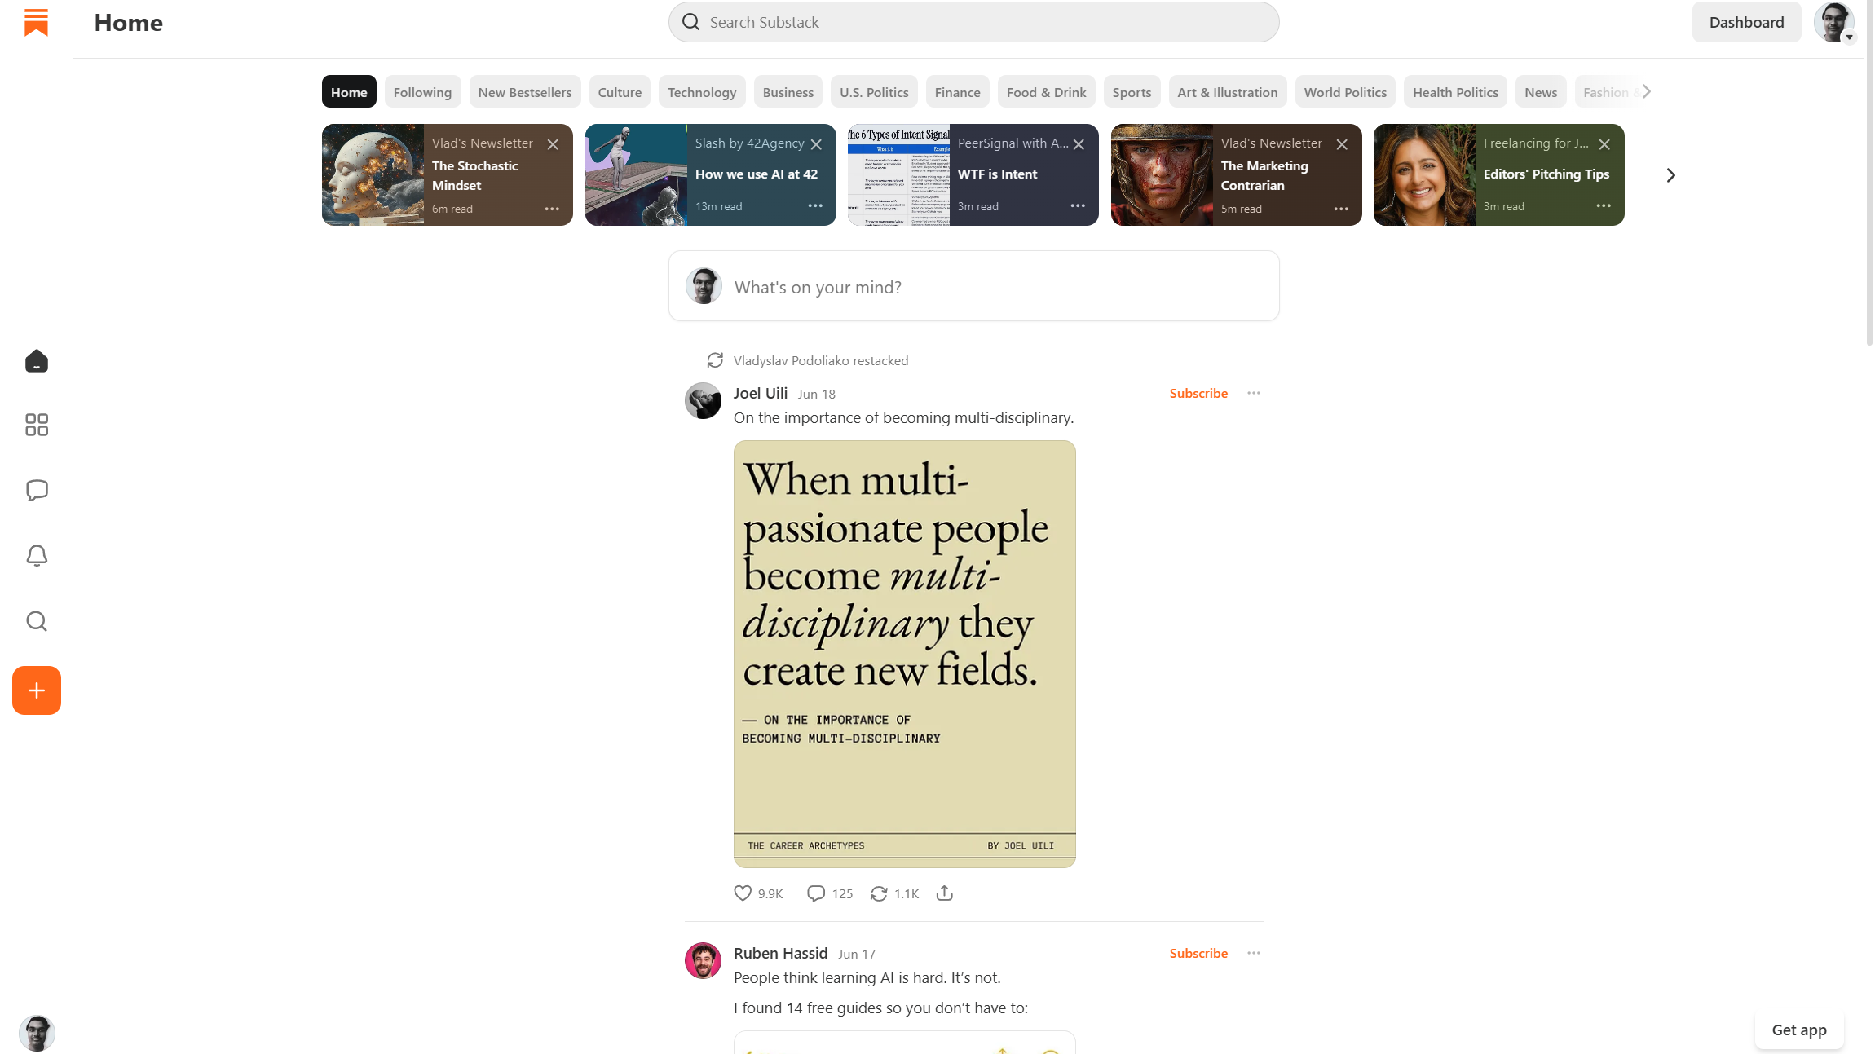
Task: Switch to the Following tab
Action: point(422,92)
